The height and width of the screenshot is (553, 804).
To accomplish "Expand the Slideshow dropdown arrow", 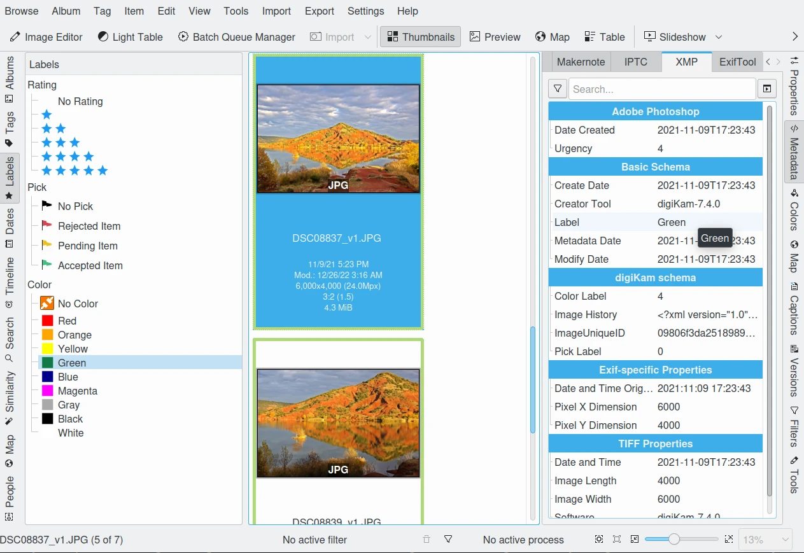I will click(719, 37).
